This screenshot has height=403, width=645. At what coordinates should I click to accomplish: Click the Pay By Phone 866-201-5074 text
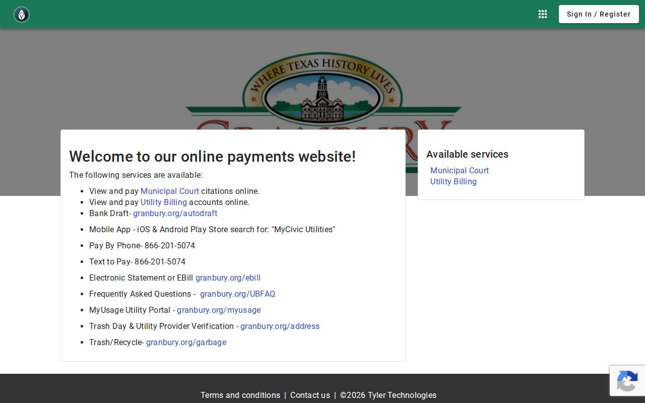point(142,245)
